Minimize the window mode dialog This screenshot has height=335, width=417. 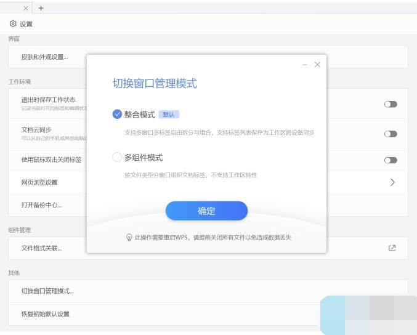pyautogui.click(x=305, y=65)
